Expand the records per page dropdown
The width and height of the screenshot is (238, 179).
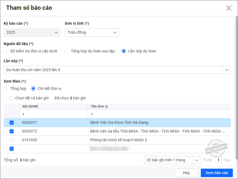[x=196, y=160]
